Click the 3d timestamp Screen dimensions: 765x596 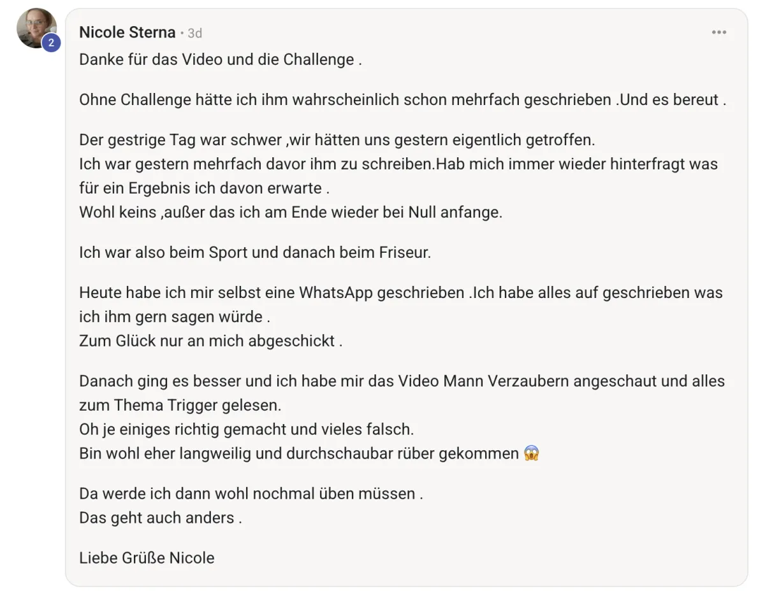(x=195, y=33)
